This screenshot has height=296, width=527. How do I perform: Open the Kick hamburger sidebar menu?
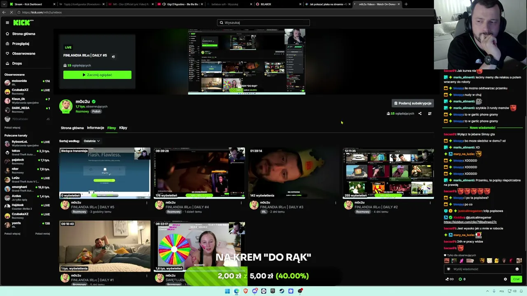click(x=7, y=23)
